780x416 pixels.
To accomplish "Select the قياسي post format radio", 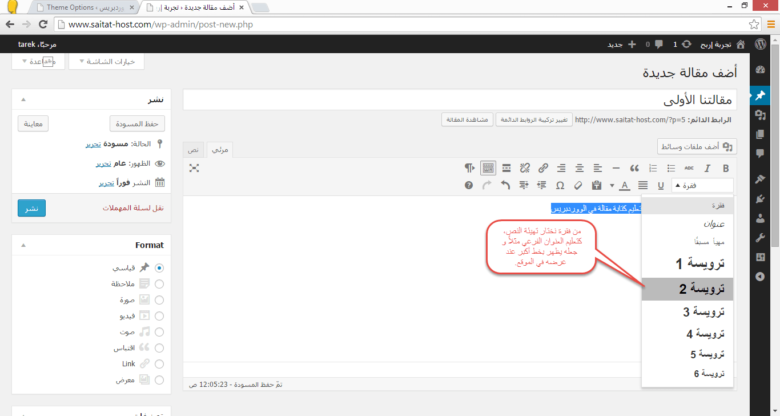I will [159, 267].
